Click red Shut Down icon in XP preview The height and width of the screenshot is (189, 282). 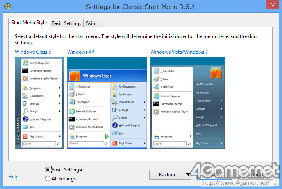115,143
